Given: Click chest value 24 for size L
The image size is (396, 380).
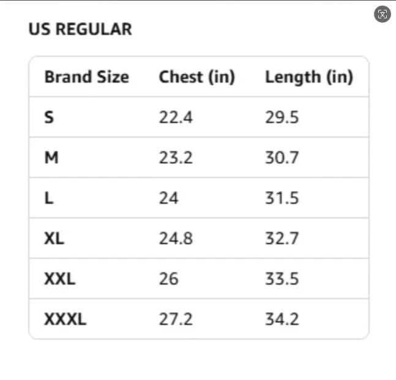Looking at the screenshot, I should (169, 198).
